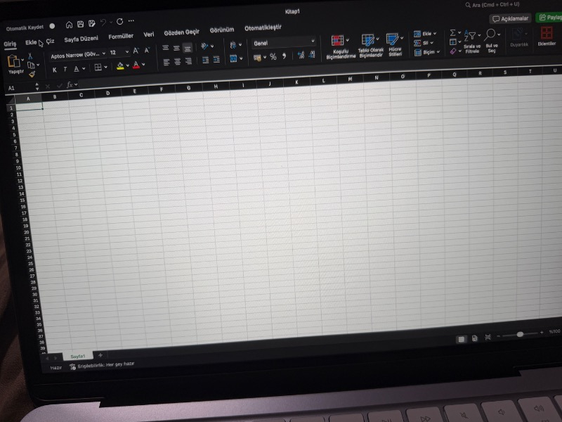
Task: Open the Home icon in the quick toolbar
Action: pyautogui.click(x=69, y=25)
